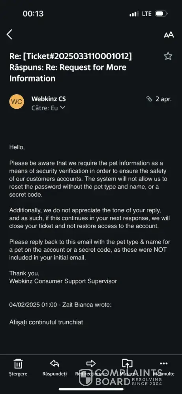Tap the LTE network indicator in status bar
This screenshot has height=394, width=182.
[147, 13]
